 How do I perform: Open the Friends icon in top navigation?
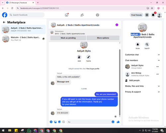82,15
